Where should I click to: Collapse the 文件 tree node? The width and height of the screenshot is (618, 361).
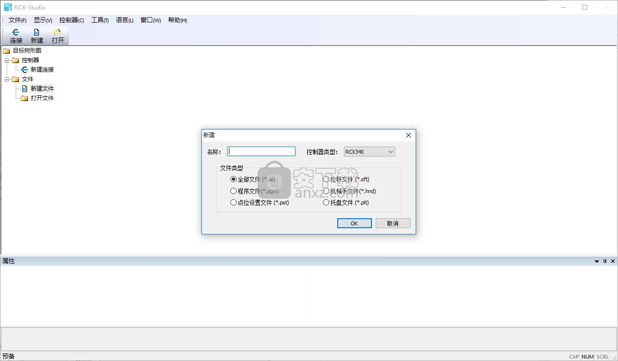[x=7, y=79]
